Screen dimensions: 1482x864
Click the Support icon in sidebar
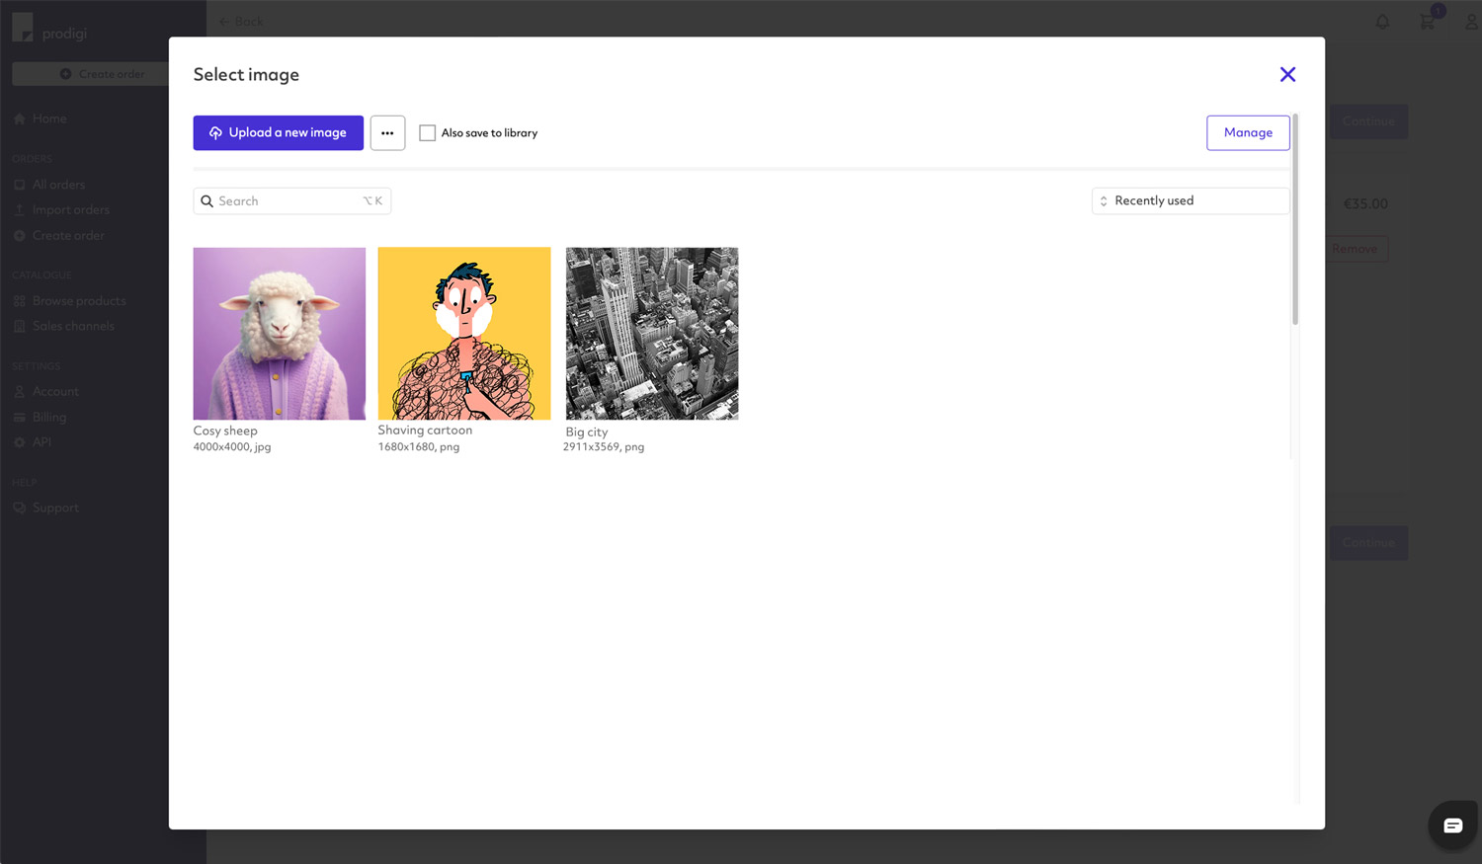[20, 507]
